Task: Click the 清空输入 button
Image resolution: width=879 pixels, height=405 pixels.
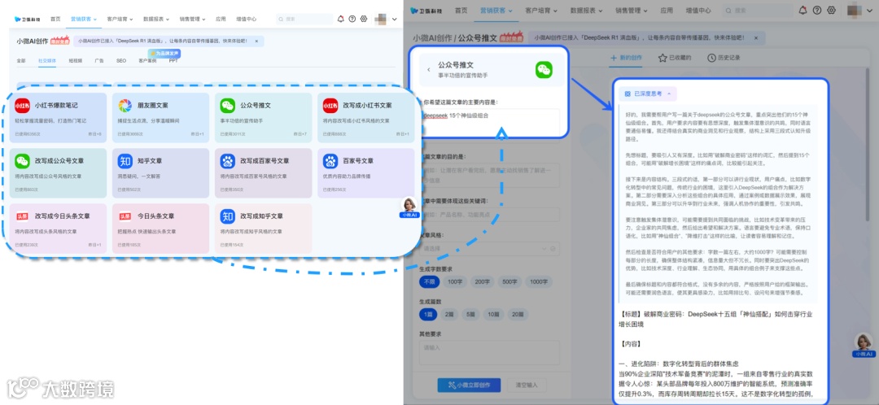Action: [527, 385]
